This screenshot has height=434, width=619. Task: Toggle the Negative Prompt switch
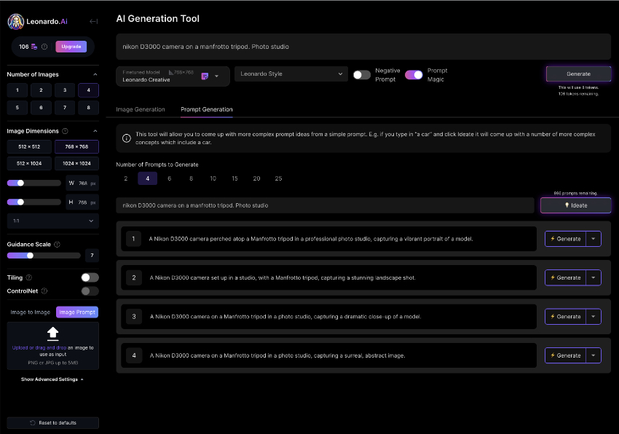[x=362, y=75]
